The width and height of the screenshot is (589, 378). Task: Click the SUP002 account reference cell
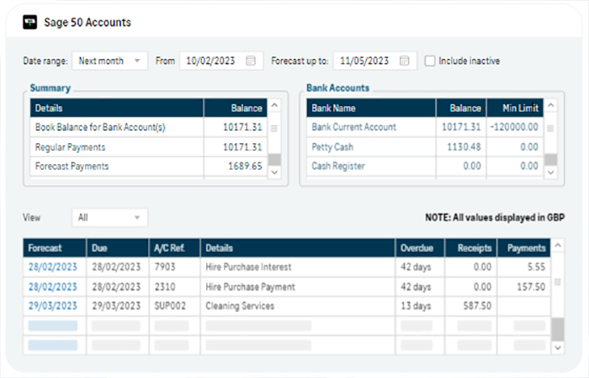click(x=175, y=306)
